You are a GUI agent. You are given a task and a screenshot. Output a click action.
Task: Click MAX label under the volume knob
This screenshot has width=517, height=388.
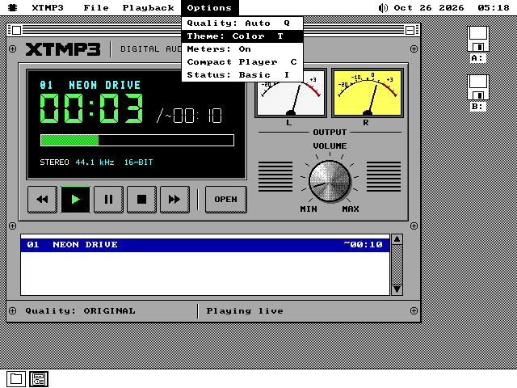[x=351, y=209]
